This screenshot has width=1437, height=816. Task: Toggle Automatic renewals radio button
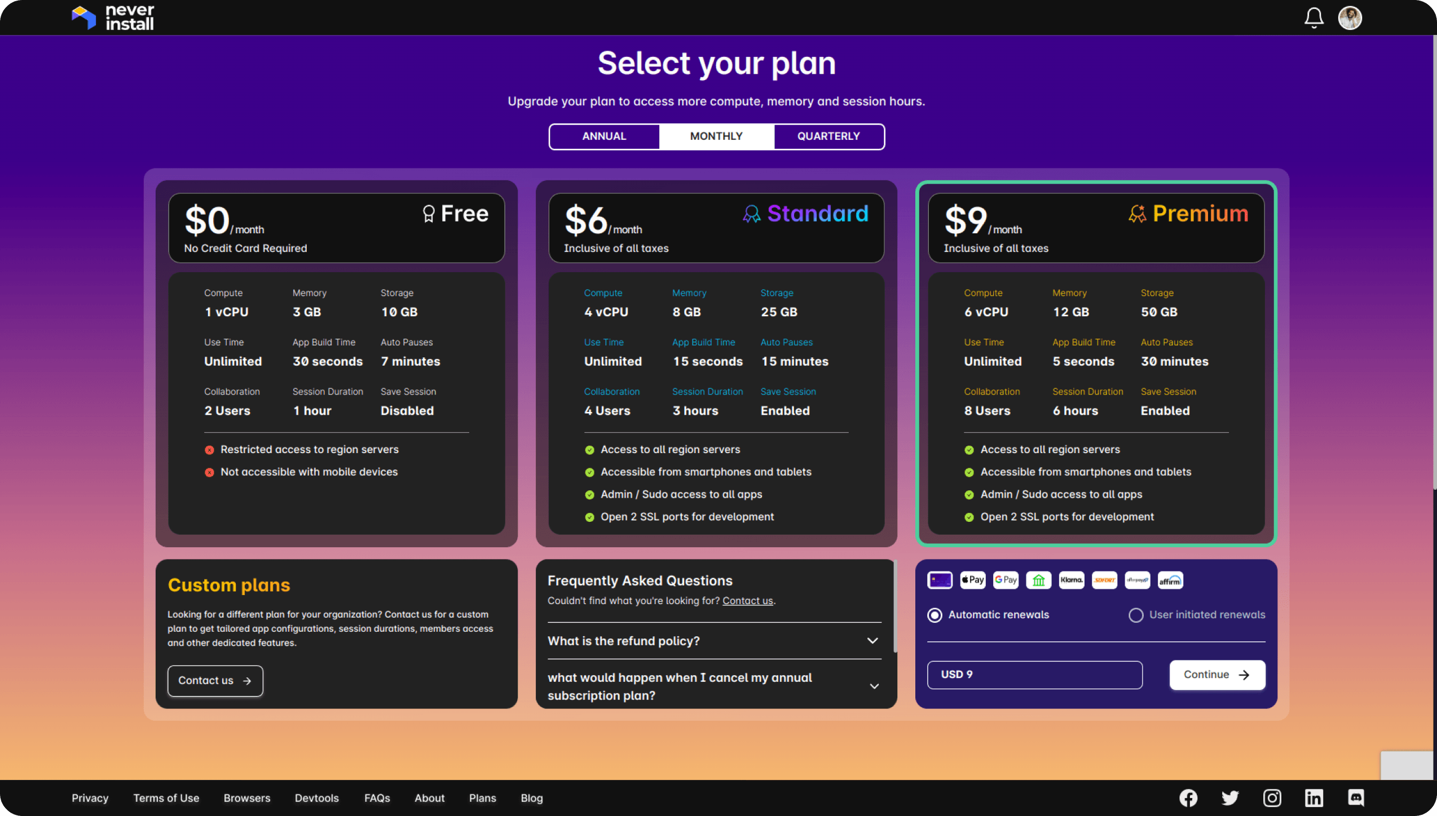pos(935,615)
